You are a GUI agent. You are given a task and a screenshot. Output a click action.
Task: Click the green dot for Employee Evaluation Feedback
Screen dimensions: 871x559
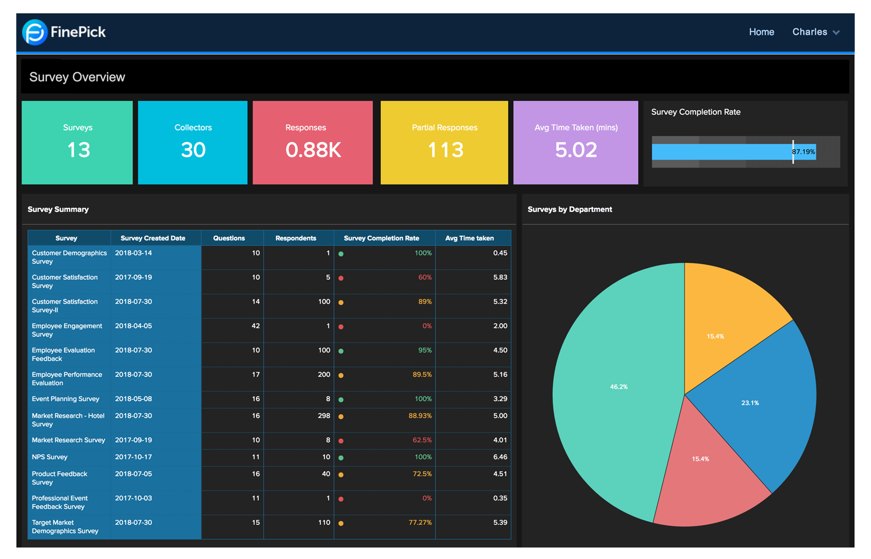coord(341,350)
